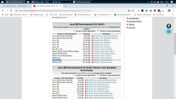Screen dimensions: 176x99
Task: Open the Oracle BSD License link
Action: 84,73
